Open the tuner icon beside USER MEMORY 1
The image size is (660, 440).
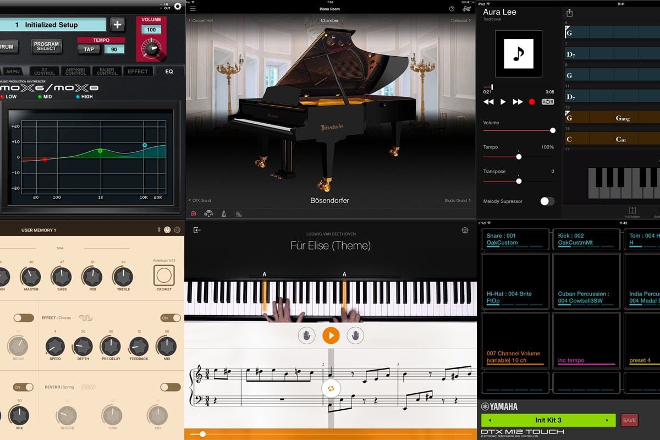point(167,230)
